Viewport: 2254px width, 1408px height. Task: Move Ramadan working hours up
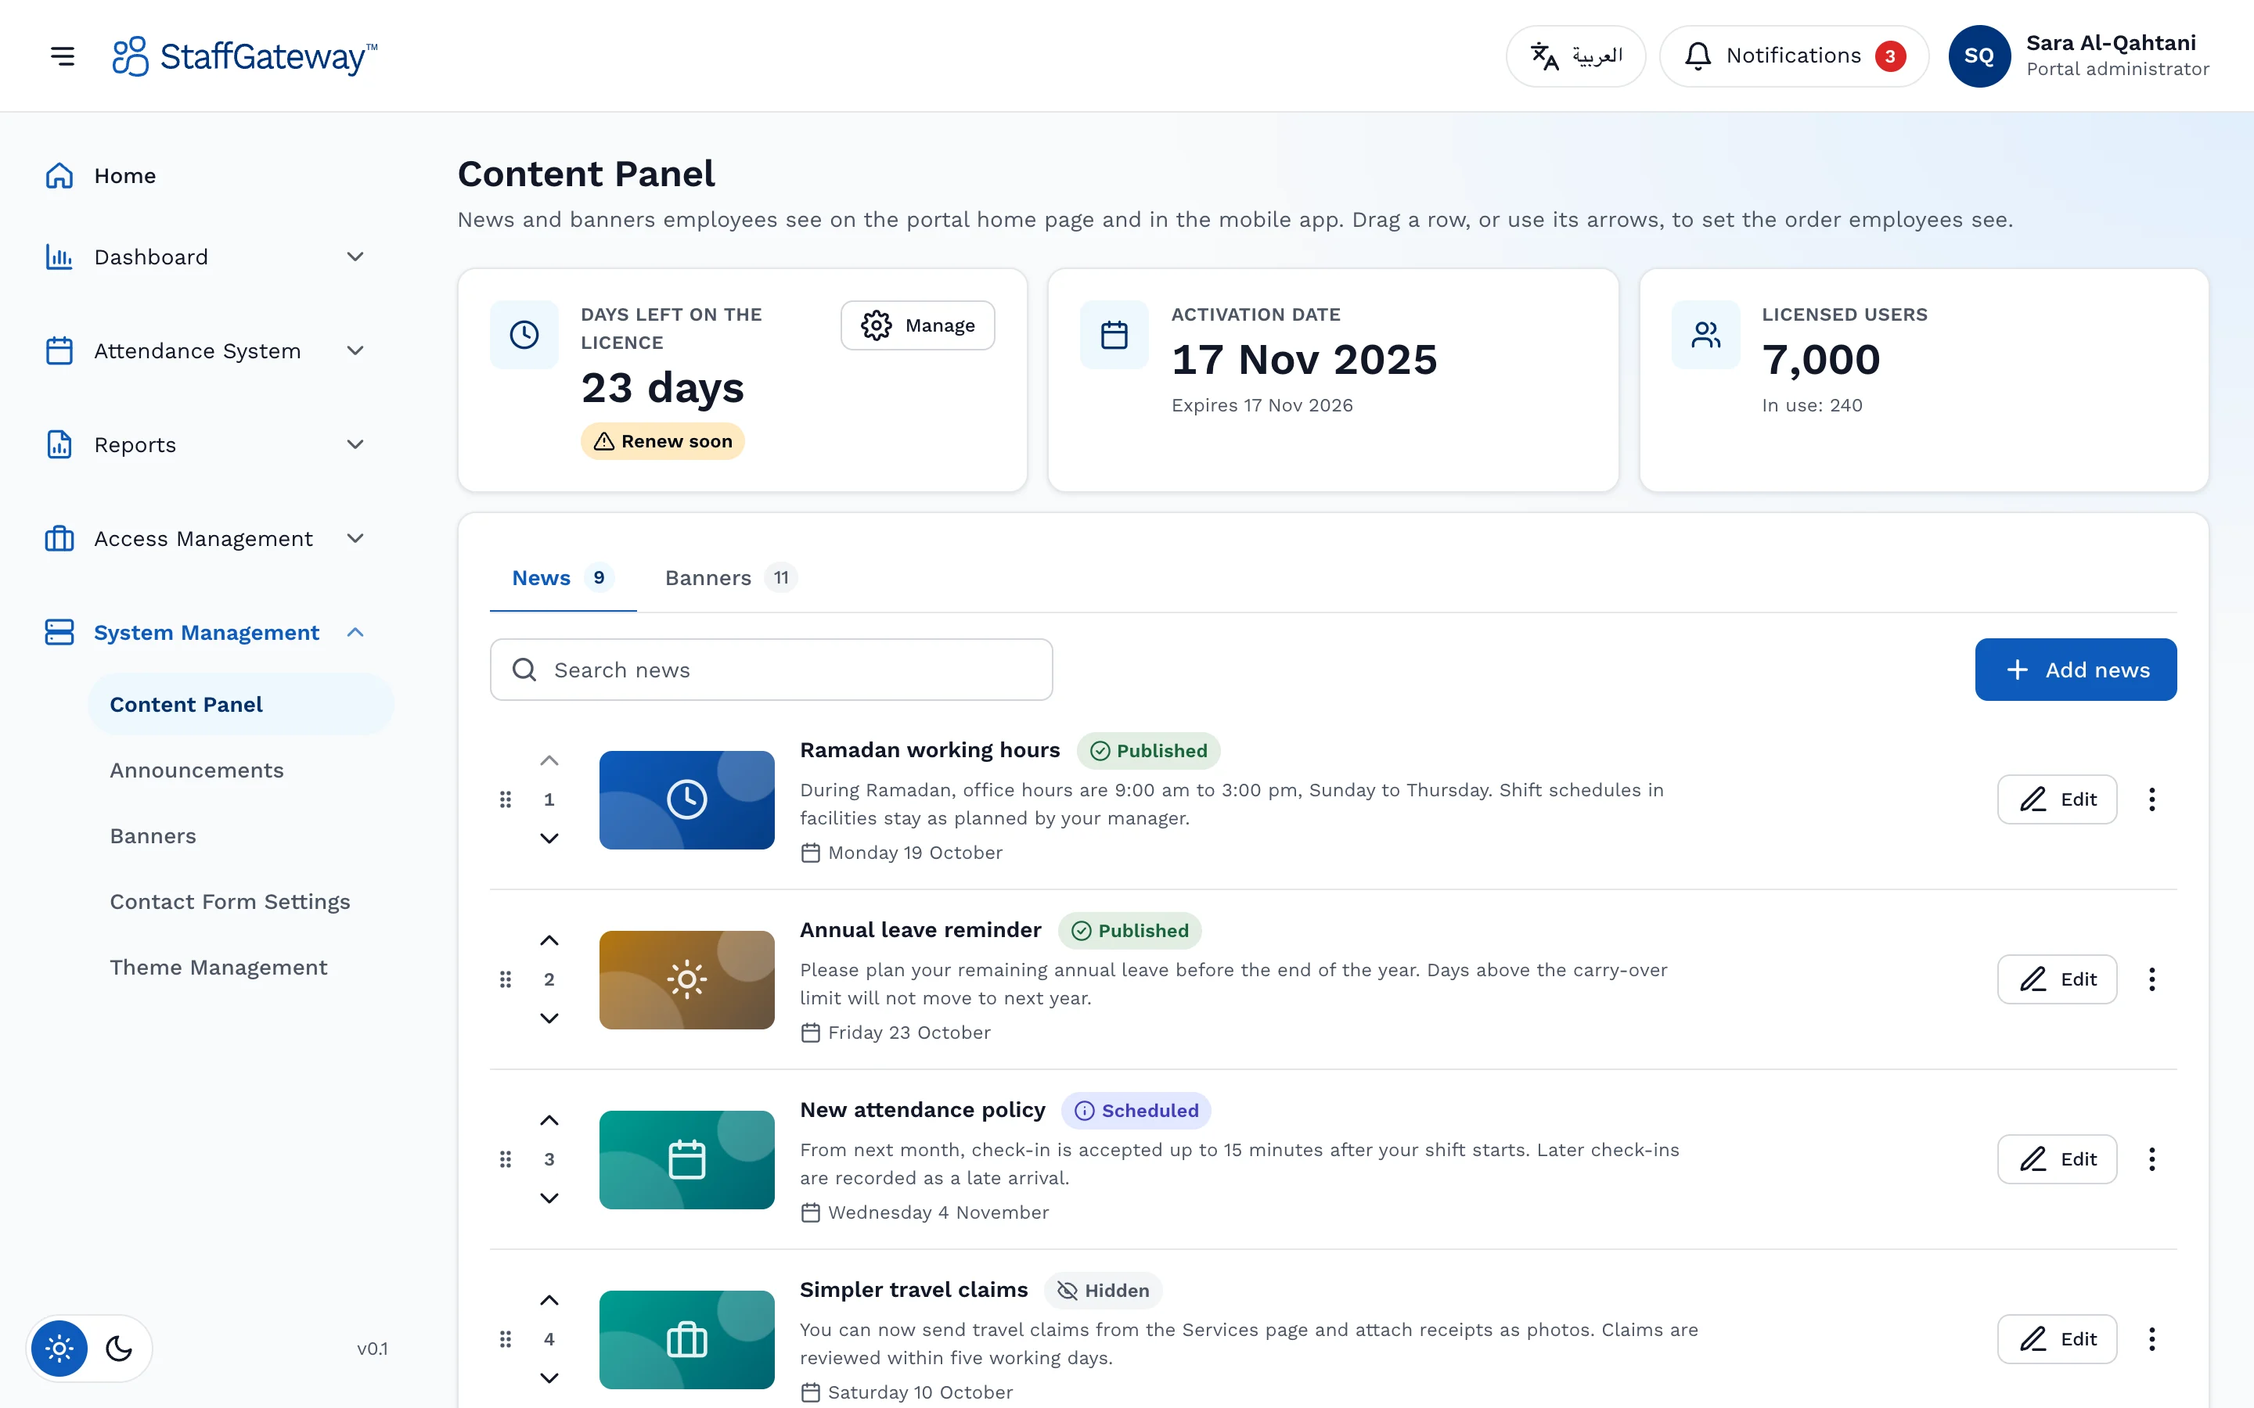click(x=549, y=761)
